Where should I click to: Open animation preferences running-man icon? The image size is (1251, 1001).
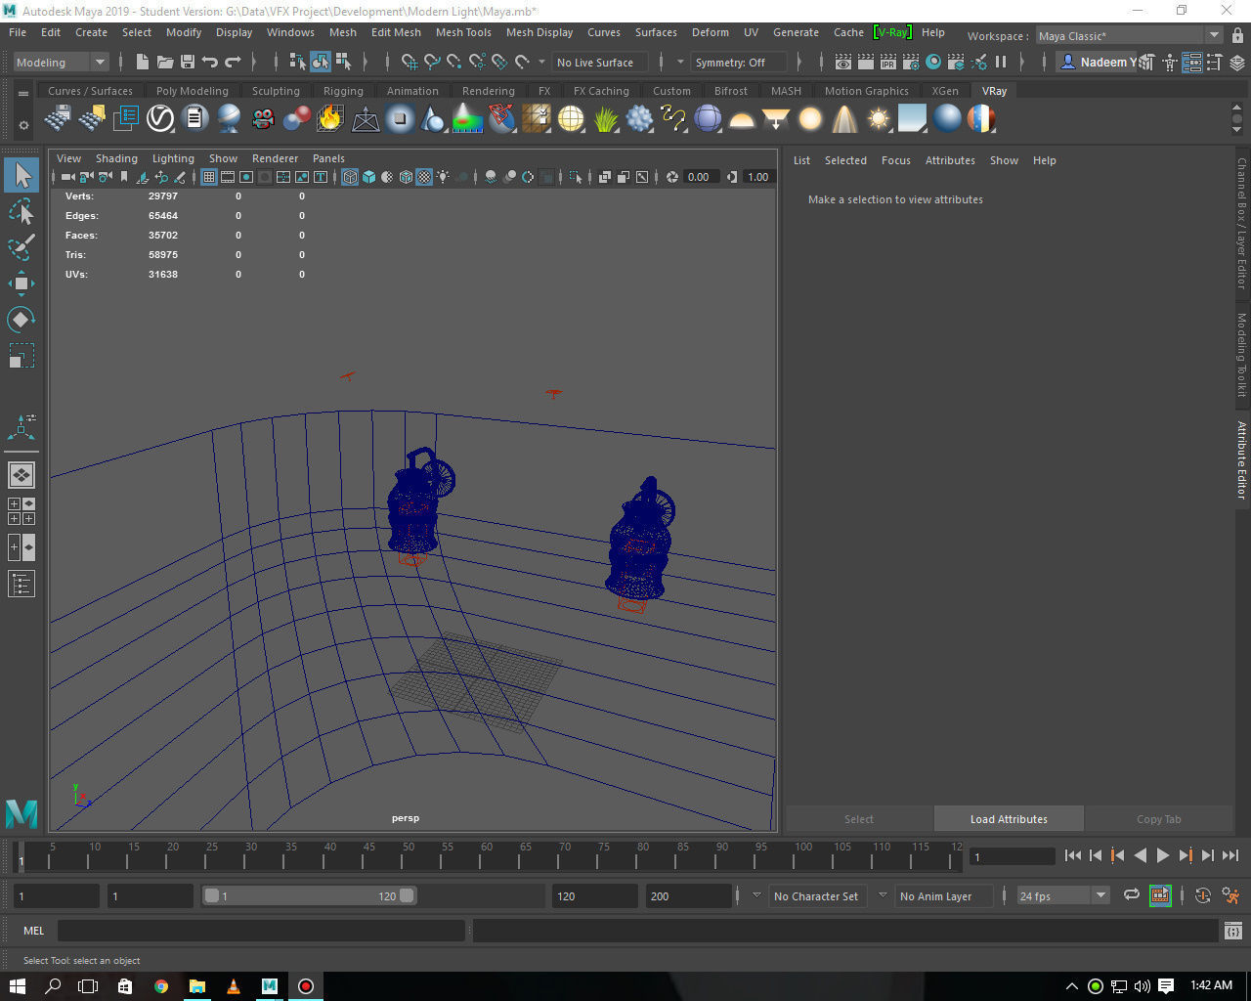pyautogui.click(x=1230, y=895)
